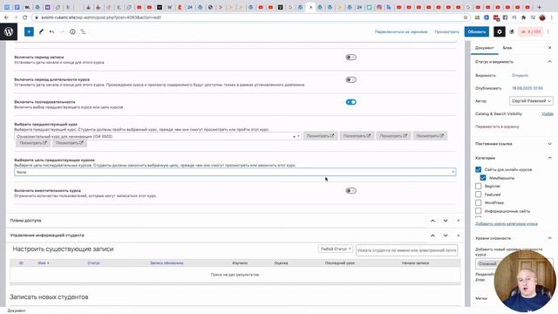This screenshot has width=558, height=314.
Task: Sort students table by 'Статус' column
Action: click(x=93, y=263)
